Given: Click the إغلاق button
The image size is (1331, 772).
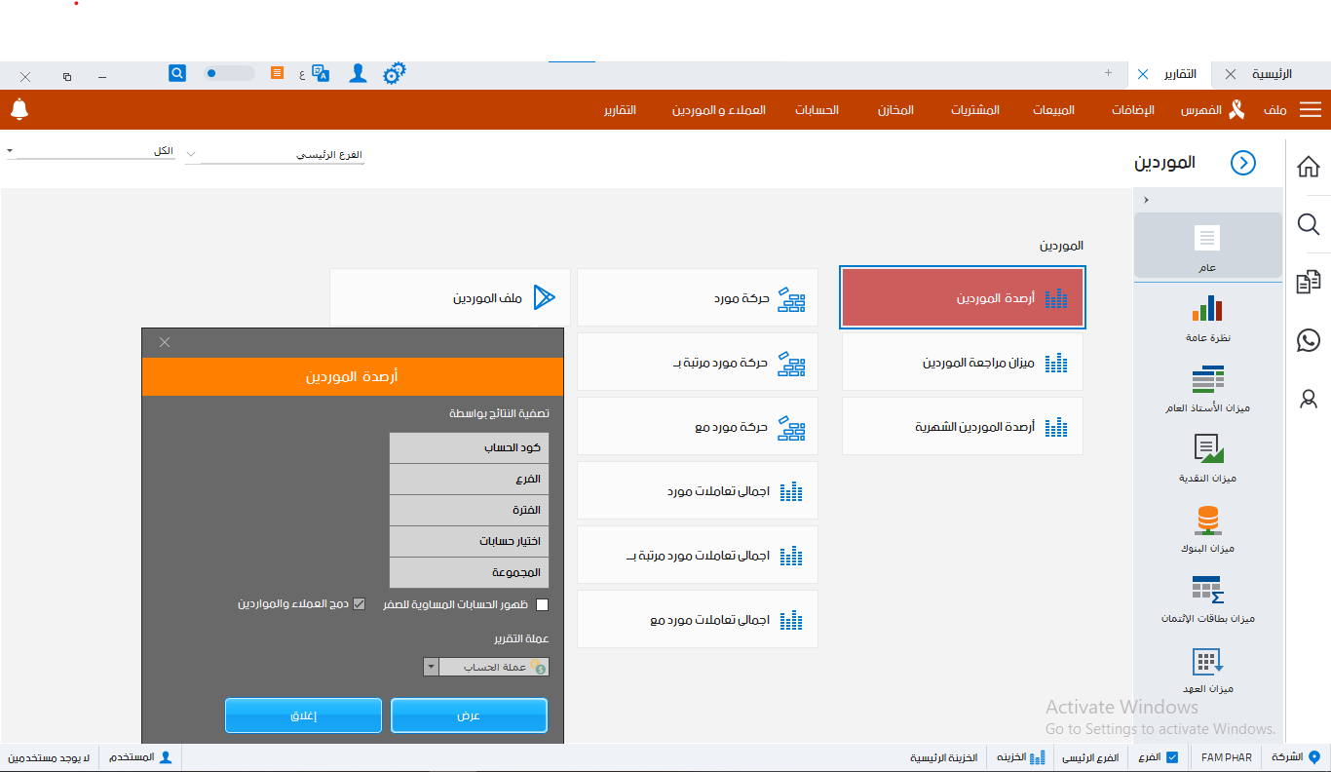Looking at the screenshot, I should click(303, 715).
